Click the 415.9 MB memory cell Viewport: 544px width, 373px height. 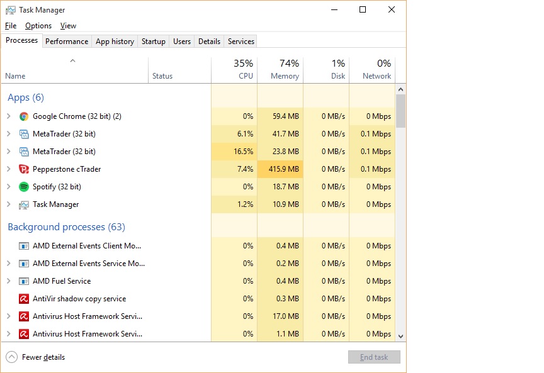tap(280, 169)
